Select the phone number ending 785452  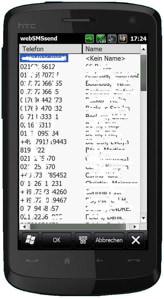[x=43, y=175]
